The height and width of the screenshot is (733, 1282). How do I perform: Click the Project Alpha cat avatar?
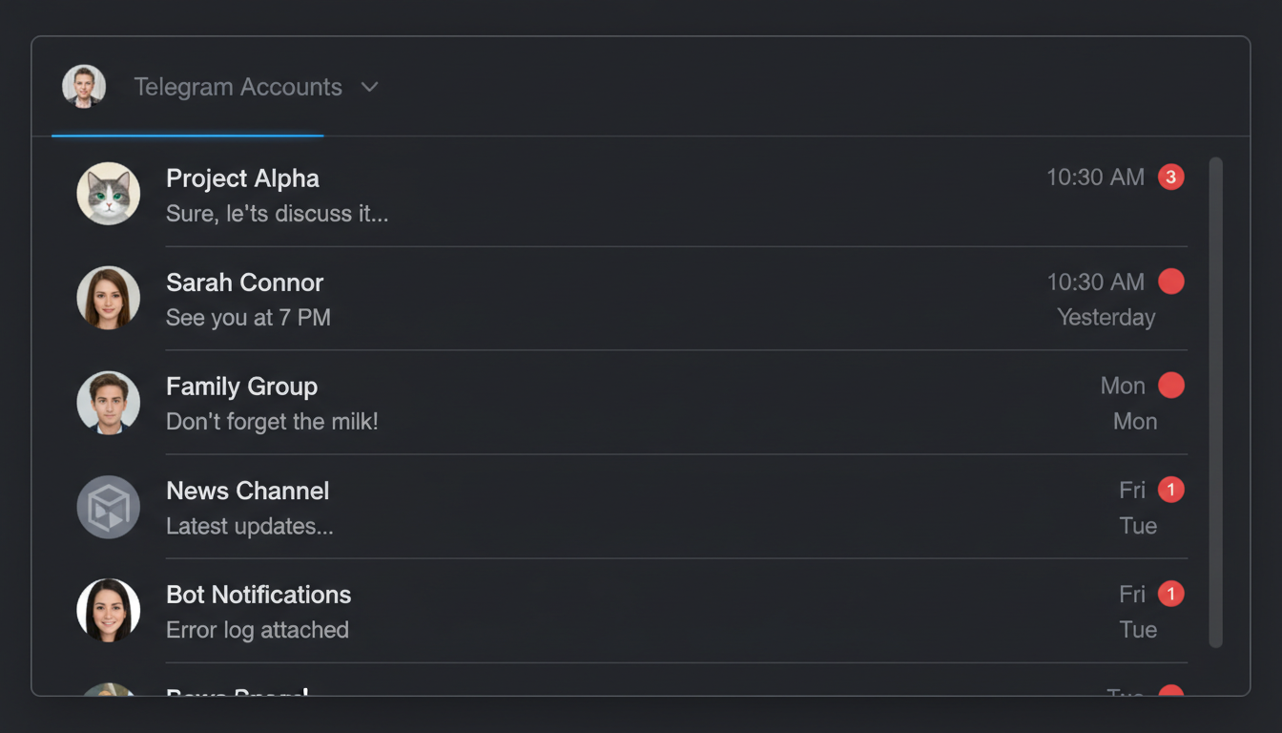pos(109,194)
